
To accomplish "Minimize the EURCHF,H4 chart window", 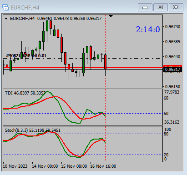I will coord(145,7).
